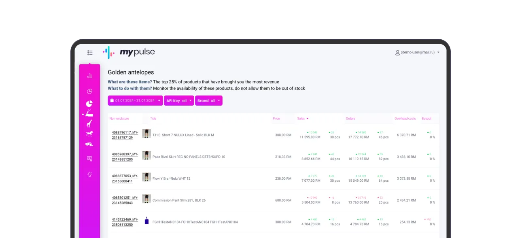The height and width of the screenshot is (238, 522).
Task: Open nomenclature link 4085501251_MY-23145285843
Action: [125, 200]
